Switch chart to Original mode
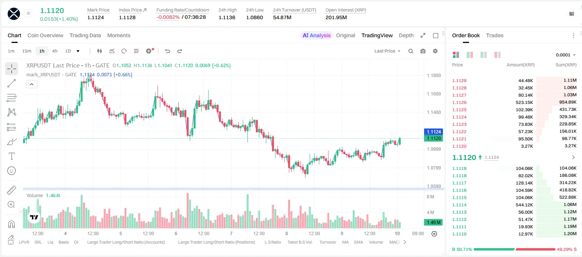The height and width of the screenshot is (257, 582). click(345, 35)
